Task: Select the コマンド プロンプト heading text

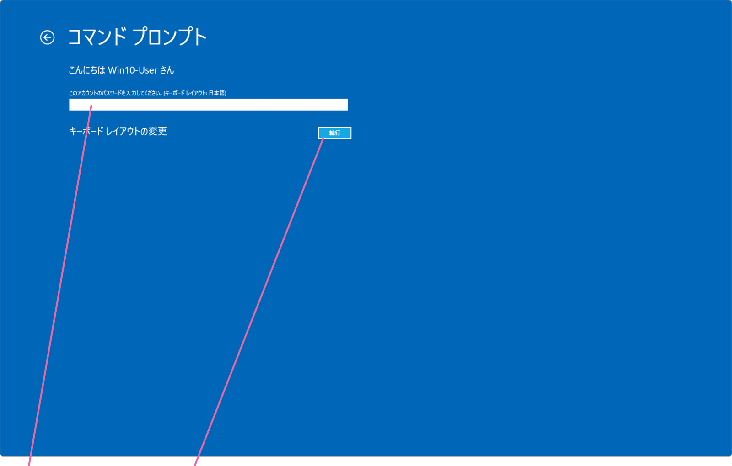Action: pos(137,37)
